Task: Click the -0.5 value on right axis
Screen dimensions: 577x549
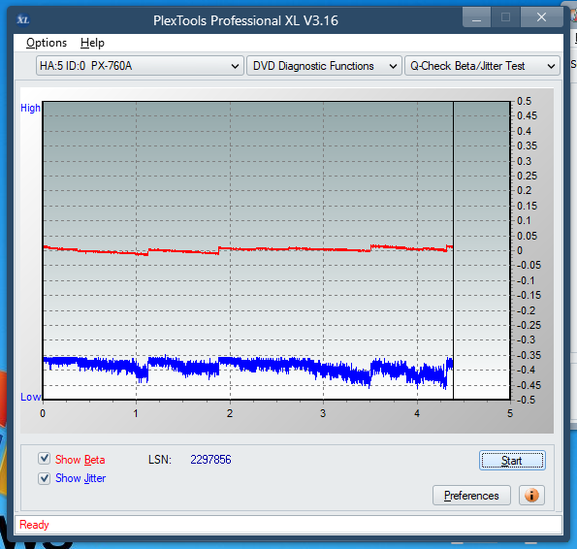Action: click(x=527, y=400)
